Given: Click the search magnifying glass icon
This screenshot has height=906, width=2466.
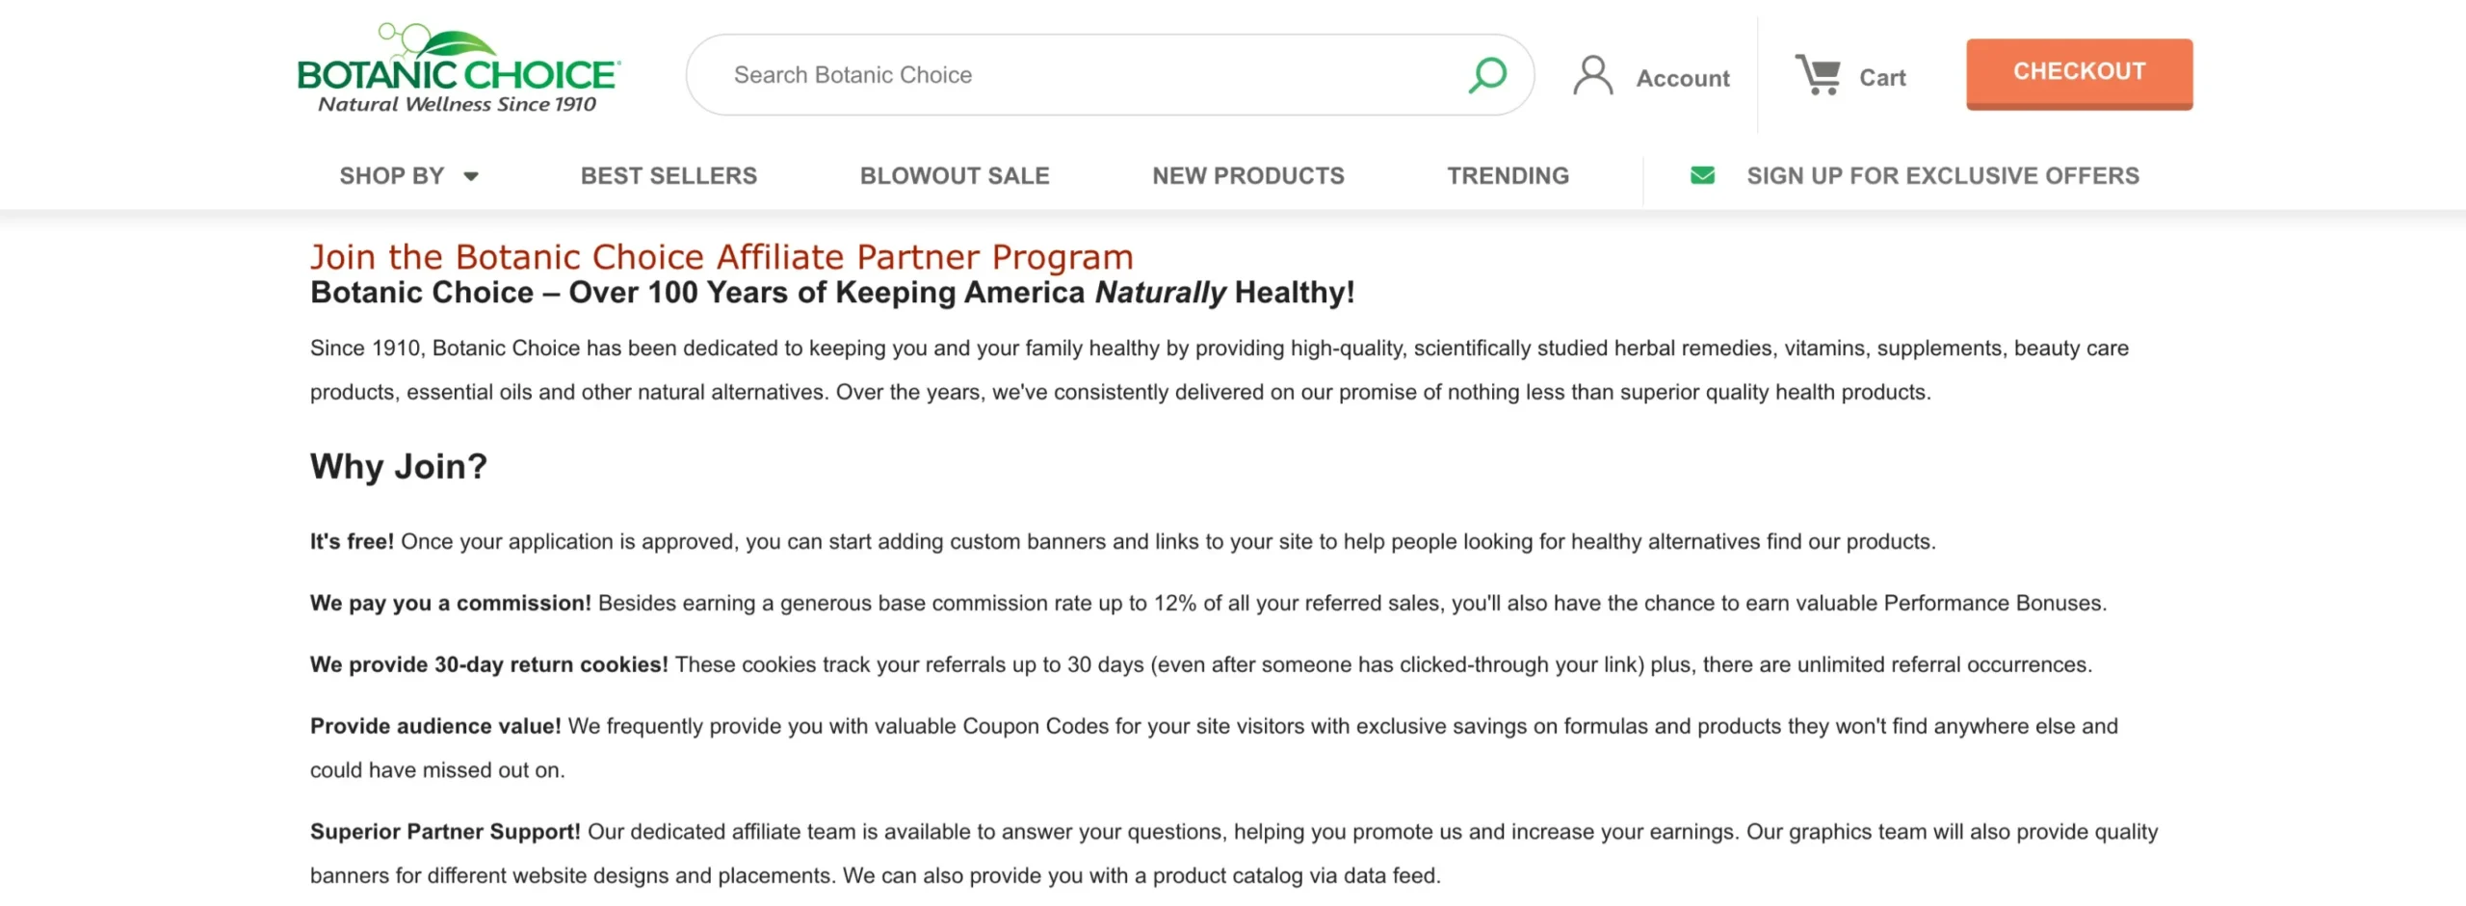Looking at the screenshot, I should click(x=1487, y=75).
